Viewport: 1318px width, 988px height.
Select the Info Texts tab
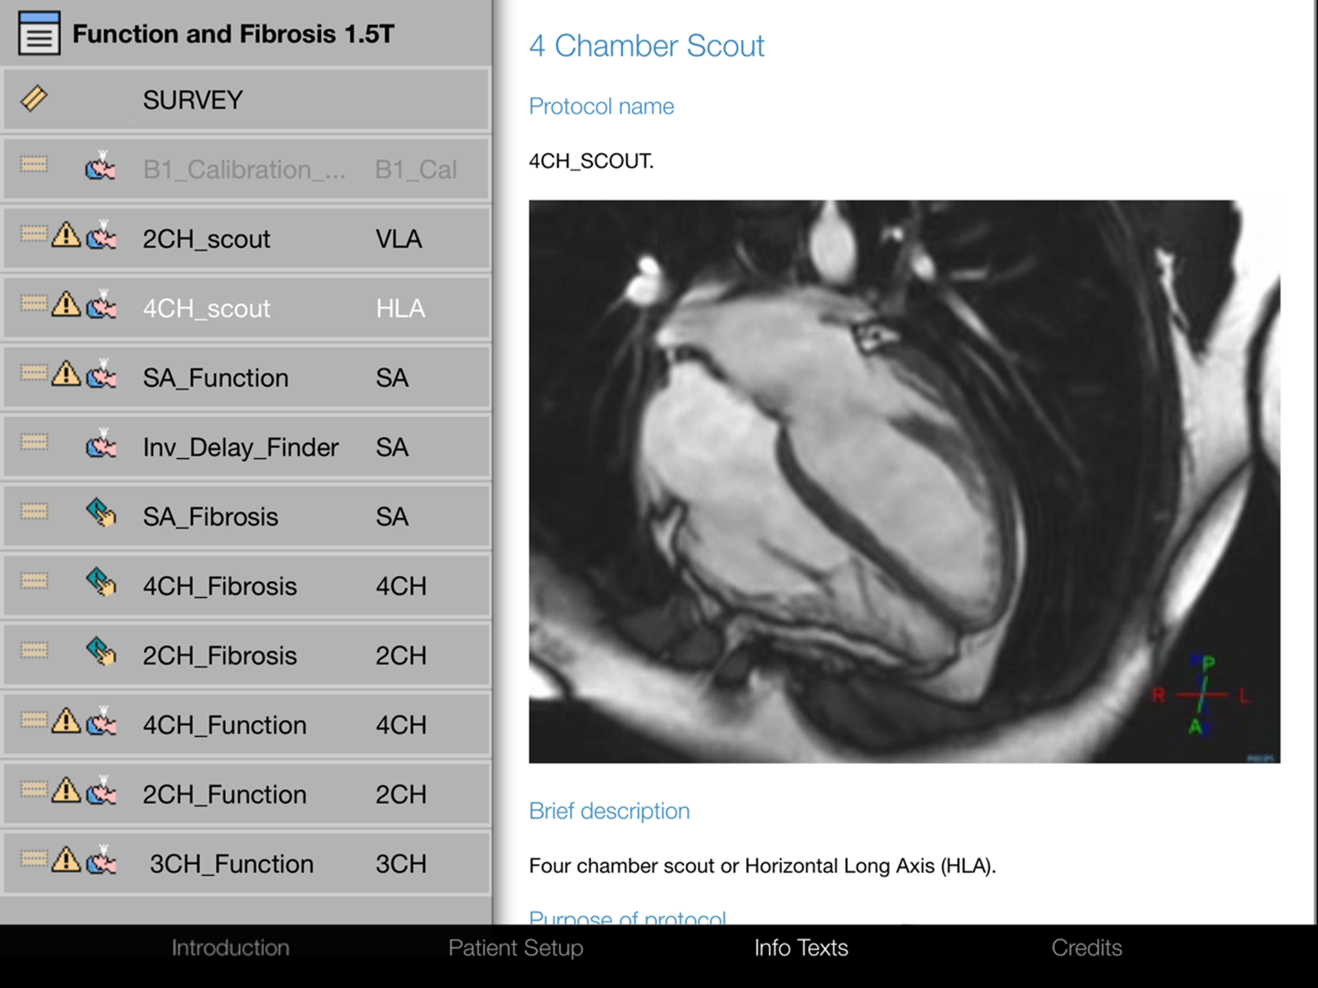click(801, 948)
